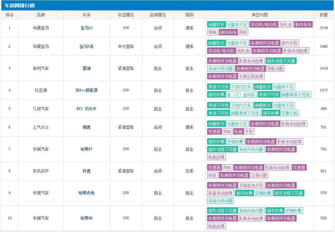Click the 车质网排行榜 title
335x232 pixels.
point(20,6)
